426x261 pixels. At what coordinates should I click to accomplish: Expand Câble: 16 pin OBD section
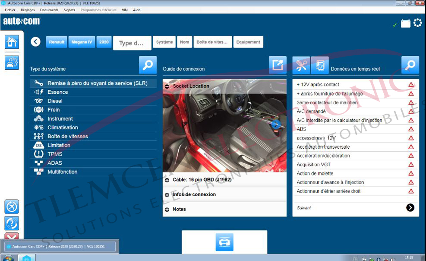pos(167,180)
